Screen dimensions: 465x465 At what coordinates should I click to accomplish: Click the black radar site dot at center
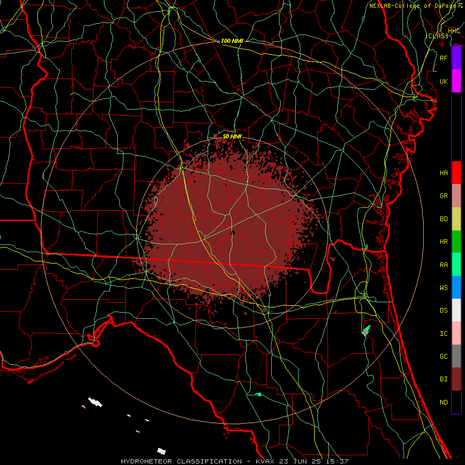pyautogui.click(x=233, y=233)
